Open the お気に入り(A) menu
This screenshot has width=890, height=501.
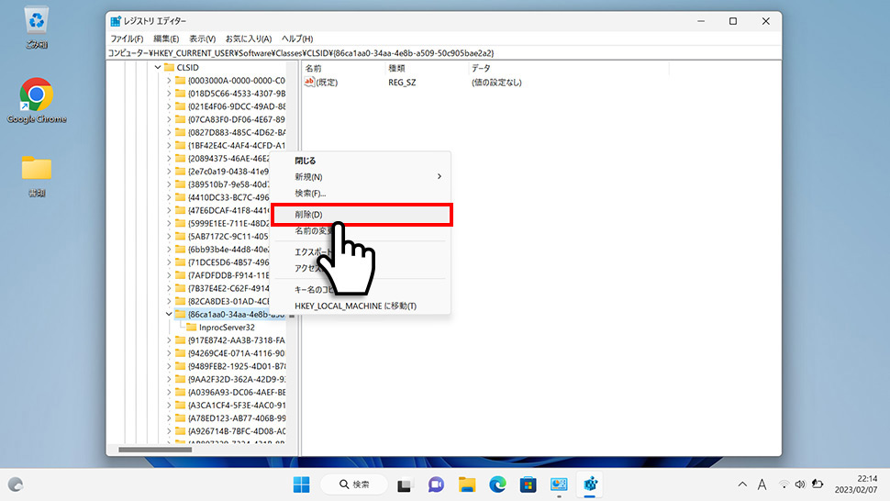(x=249, y=39)
